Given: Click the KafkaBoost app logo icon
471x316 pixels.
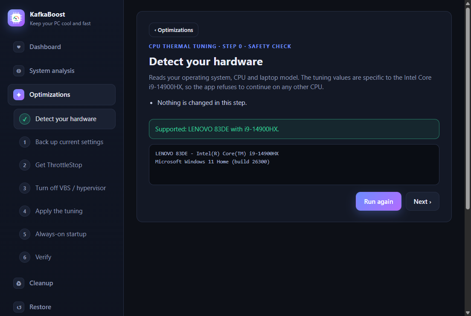Looking at the screenshot, I should (x=16, y=18).
